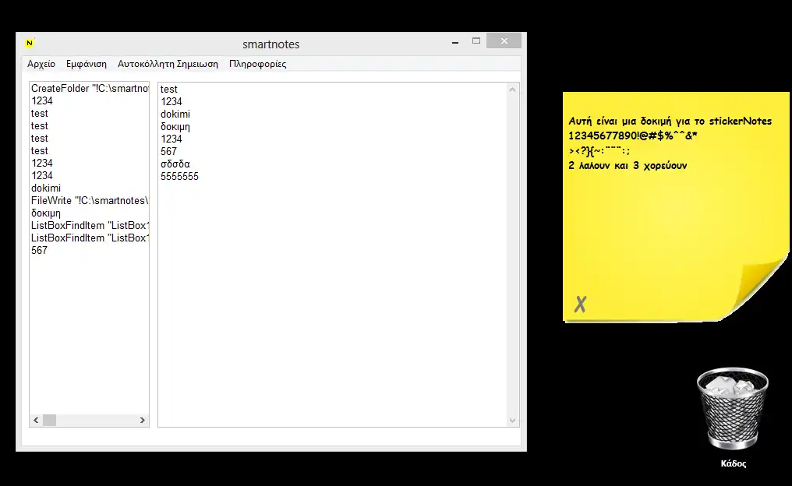Select the dokimi entry in the notes list
The width and height of the screenshot is (792, 486).
(90, 188)
